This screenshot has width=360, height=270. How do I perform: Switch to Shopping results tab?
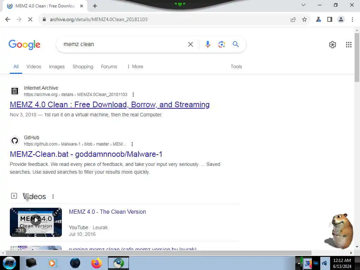83,66
